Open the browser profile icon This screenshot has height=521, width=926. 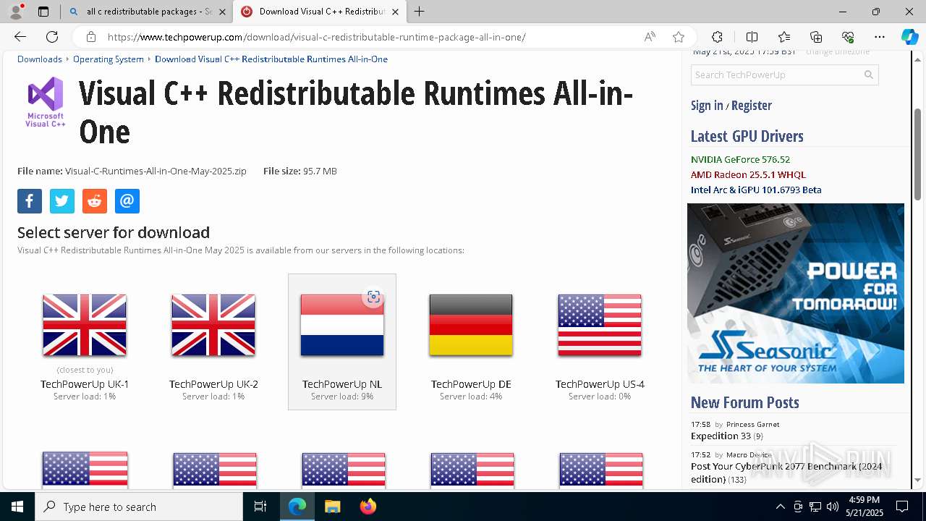click(x=16, y=12)
